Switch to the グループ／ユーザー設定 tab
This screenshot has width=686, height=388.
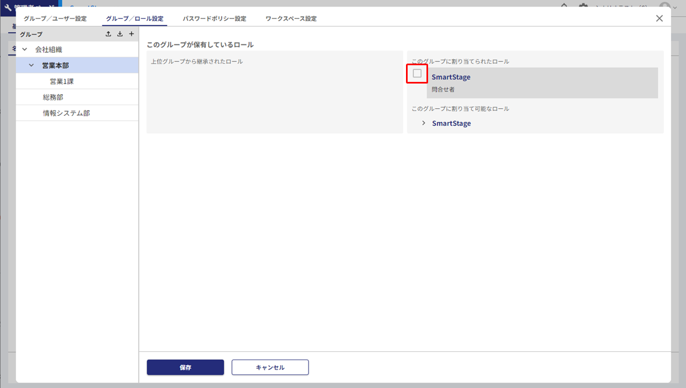tap(55, 18)
